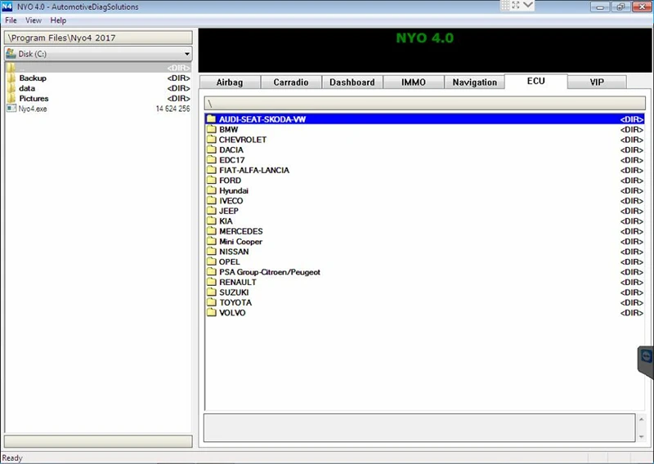This screenshot has width=654, height=464.
Task: Click the KIA folder icon
Action: point(212,221)
